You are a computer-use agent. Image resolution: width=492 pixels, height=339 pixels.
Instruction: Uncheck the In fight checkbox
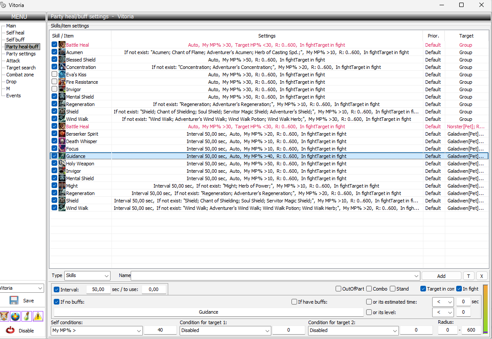pyautogui.click(x=459, y=288)
